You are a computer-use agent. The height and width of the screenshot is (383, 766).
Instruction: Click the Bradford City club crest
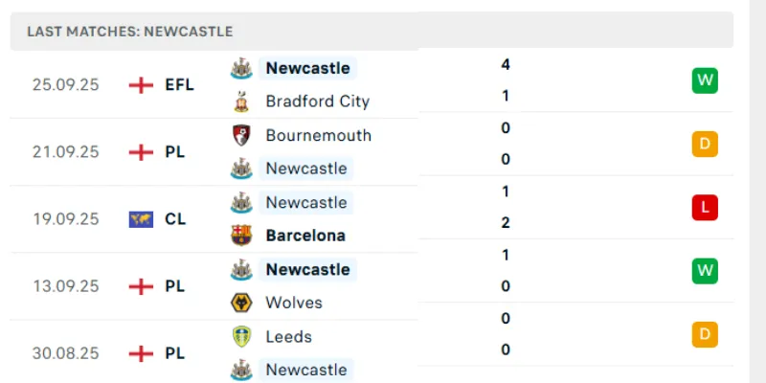242,101
